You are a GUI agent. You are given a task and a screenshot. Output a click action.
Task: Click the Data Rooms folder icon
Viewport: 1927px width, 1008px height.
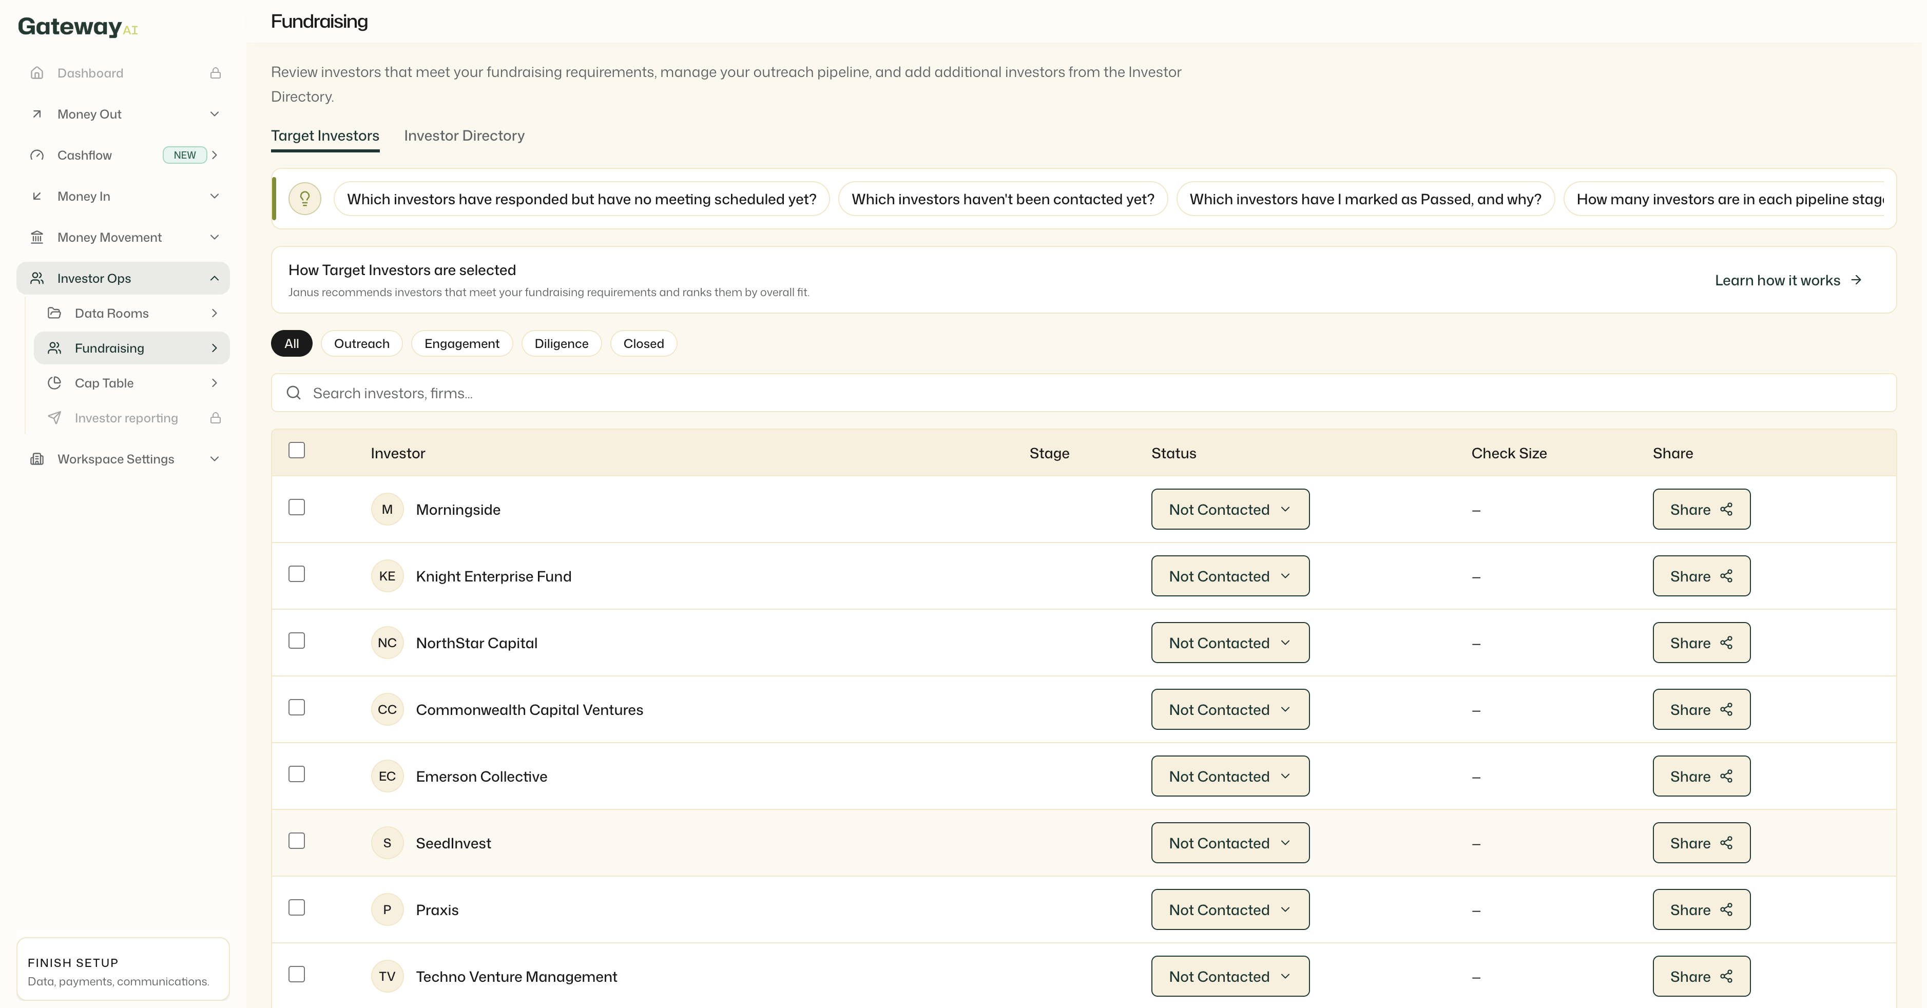[x=54, y=313]
